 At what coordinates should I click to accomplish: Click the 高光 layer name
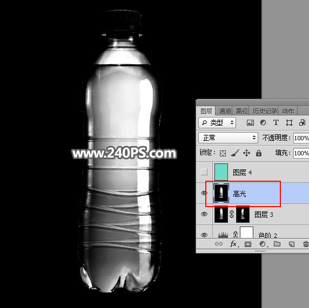239,194
